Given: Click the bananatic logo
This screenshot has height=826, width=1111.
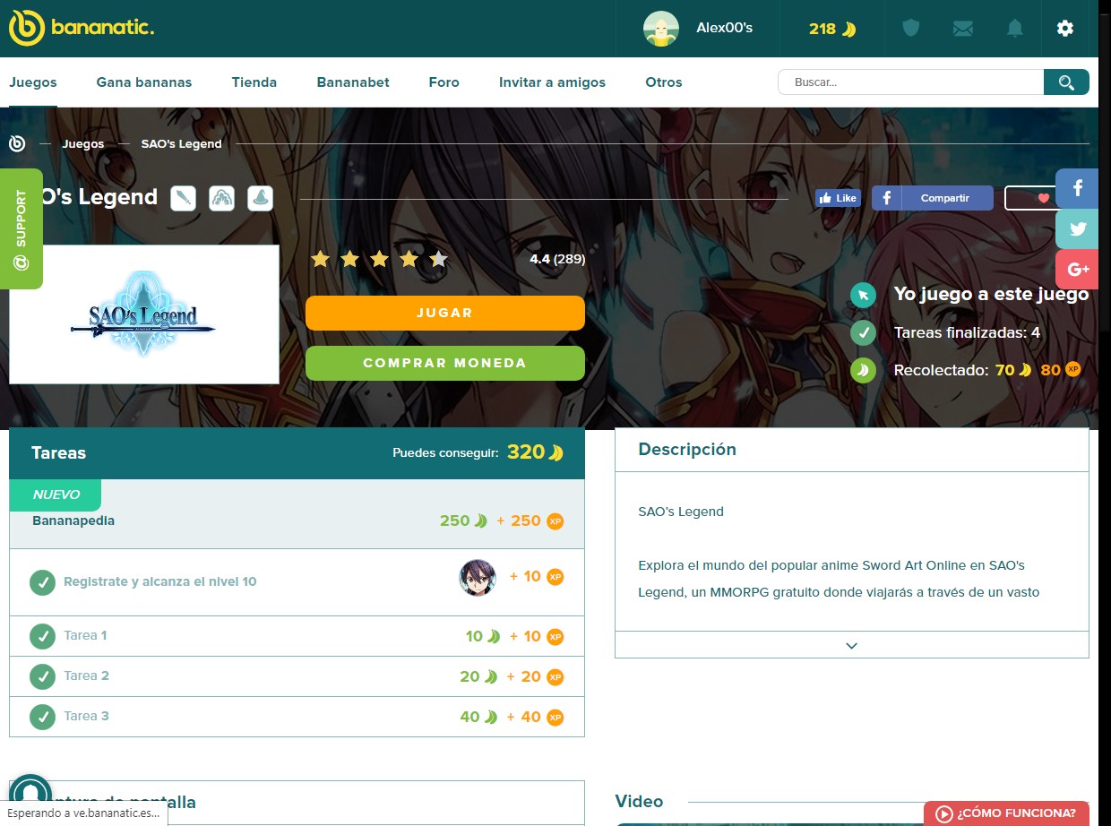Looking at the screenshot, I should [82, 29].
